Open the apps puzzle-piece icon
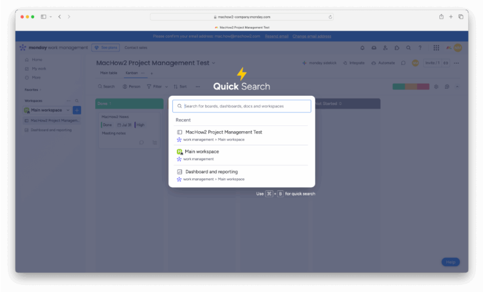 pyautogui.click(x=397, y=48)
